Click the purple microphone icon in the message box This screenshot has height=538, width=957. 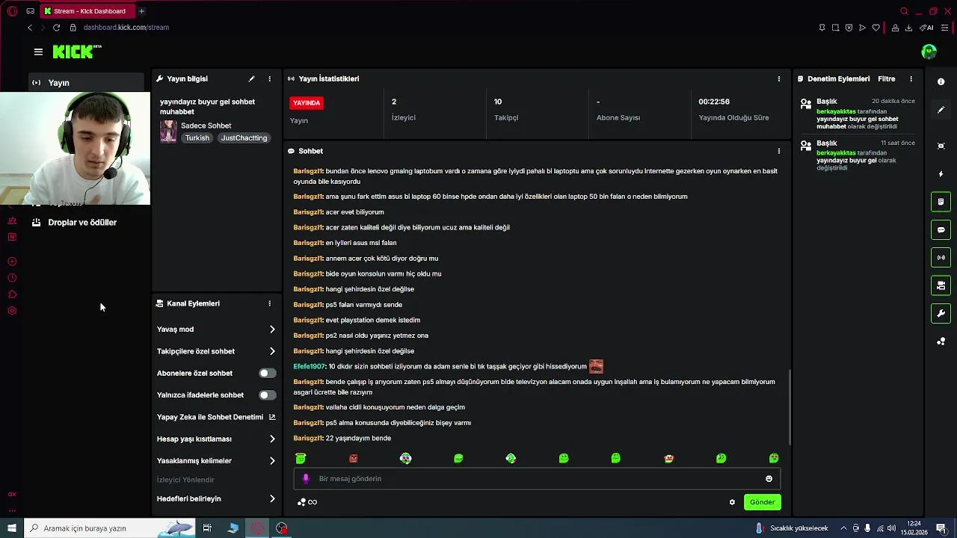point(305,479)
